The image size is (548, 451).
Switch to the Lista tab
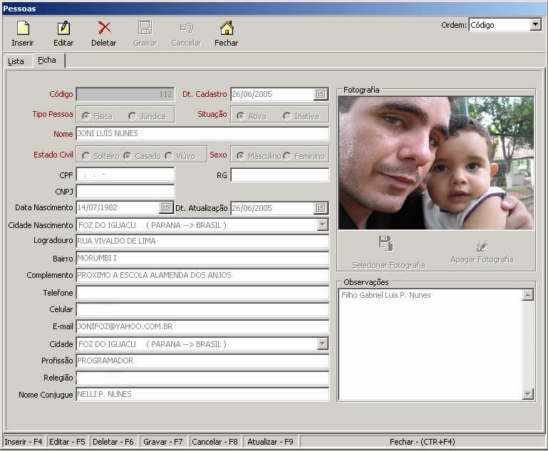[x=16, y=61]
